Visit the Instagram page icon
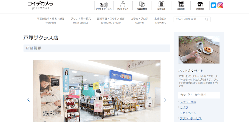This screenshot has width=249, height=122. pos(220,5)
